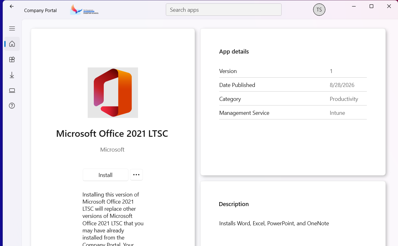Click the Date Published label
This screenshot has width=398, height=246.
237,85
